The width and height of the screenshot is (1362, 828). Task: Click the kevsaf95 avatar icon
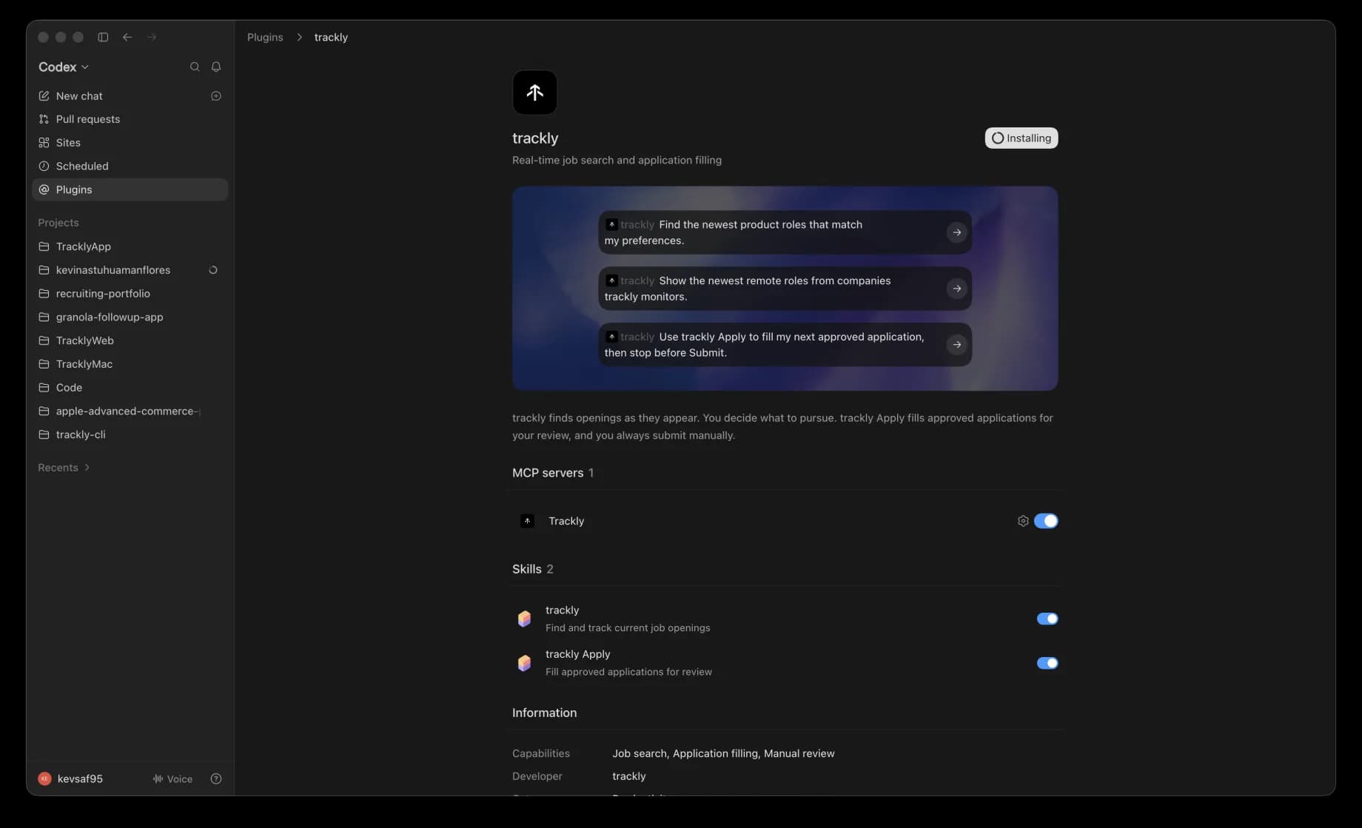[x=44, y=778]
